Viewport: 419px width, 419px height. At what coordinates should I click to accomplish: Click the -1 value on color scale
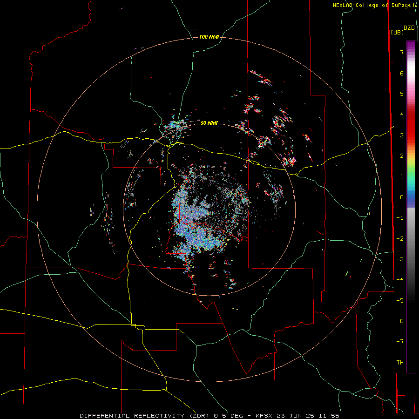click(400, 218)
